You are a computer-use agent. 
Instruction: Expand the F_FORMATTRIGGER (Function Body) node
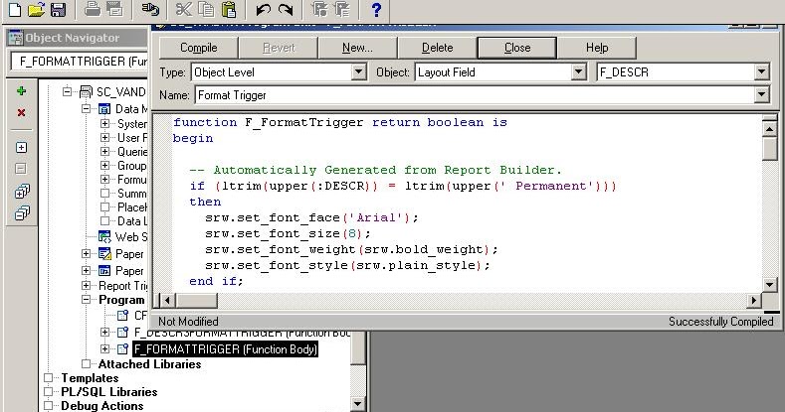(x=104, y=348)
